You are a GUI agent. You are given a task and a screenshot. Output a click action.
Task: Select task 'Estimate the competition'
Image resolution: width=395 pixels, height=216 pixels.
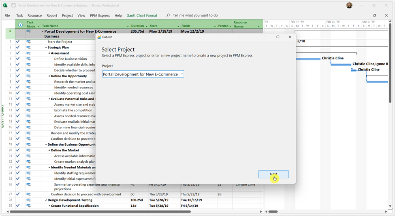tap(73, 110)
